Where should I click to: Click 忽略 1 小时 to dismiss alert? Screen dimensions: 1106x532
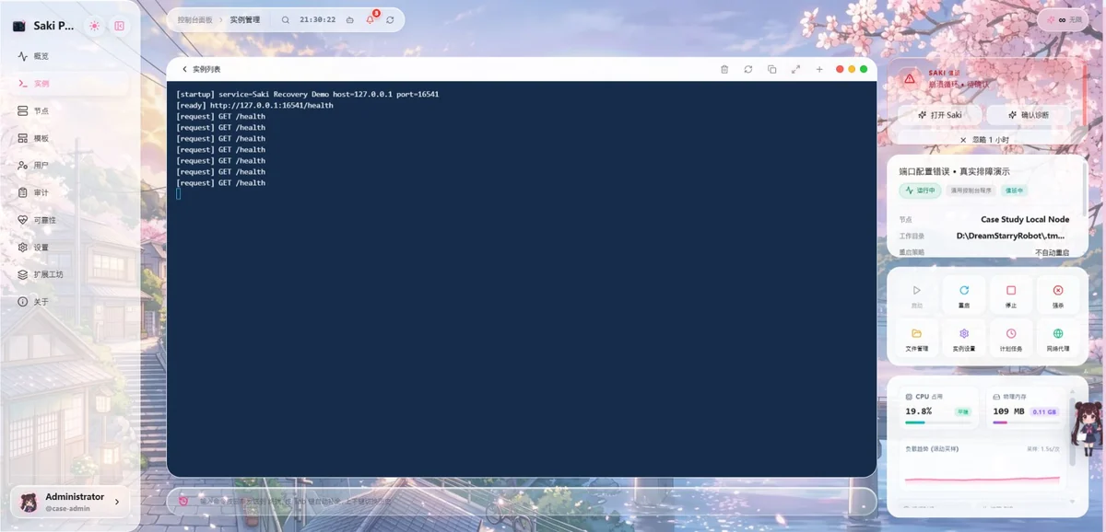[x=984, y=140]
